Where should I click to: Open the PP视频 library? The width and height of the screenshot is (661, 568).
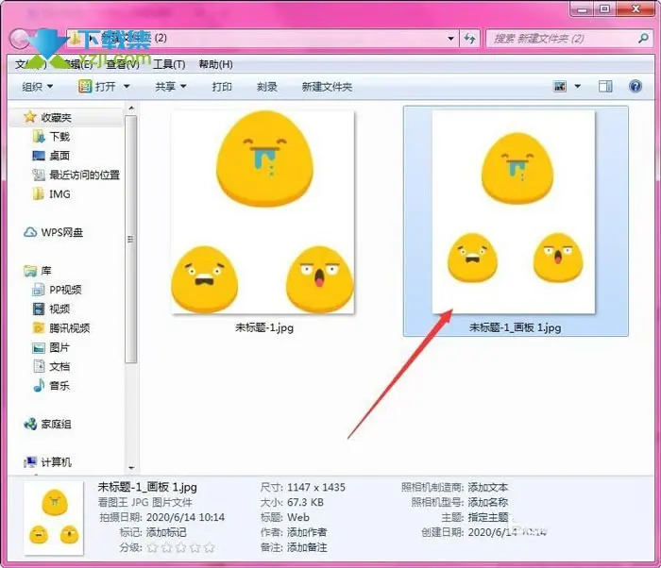[65, 290]
